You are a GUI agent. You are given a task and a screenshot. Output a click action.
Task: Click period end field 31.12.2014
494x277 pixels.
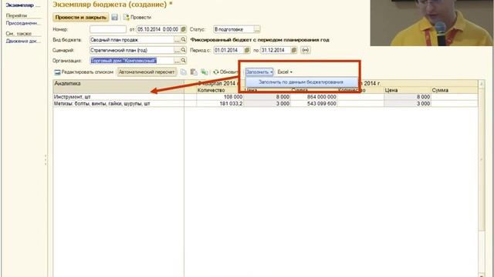[x=276, y=50]
